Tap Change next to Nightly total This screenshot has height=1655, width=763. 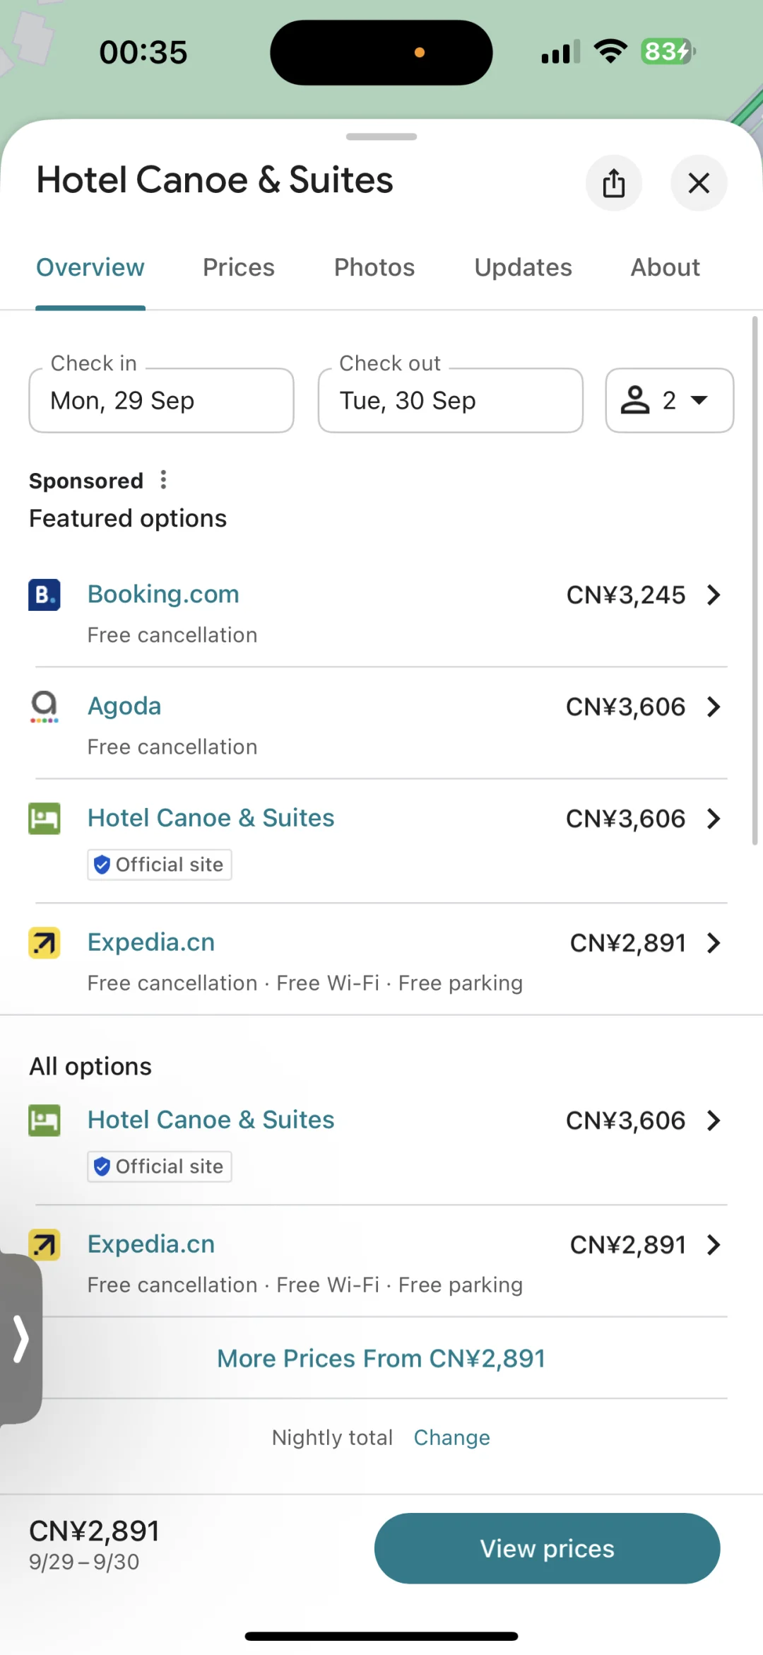point(451,1437)
